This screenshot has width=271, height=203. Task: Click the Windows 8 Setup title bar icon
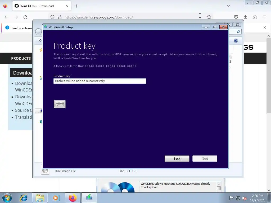click(x=46, y=27)
